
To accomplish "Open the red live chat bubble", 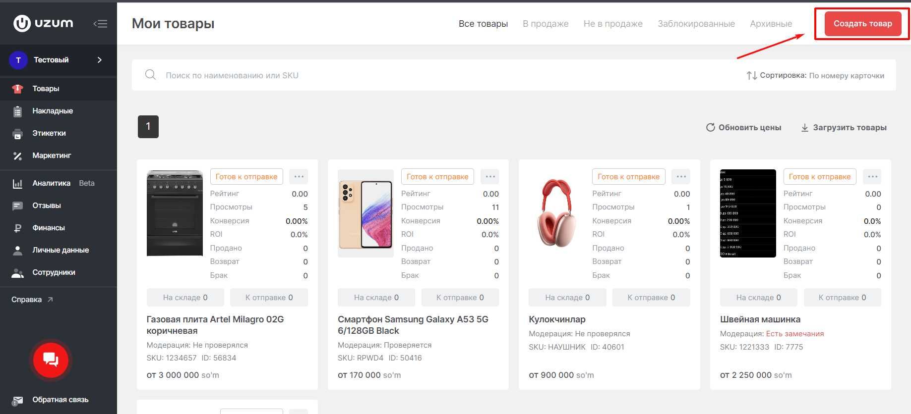I will point(51,360).
